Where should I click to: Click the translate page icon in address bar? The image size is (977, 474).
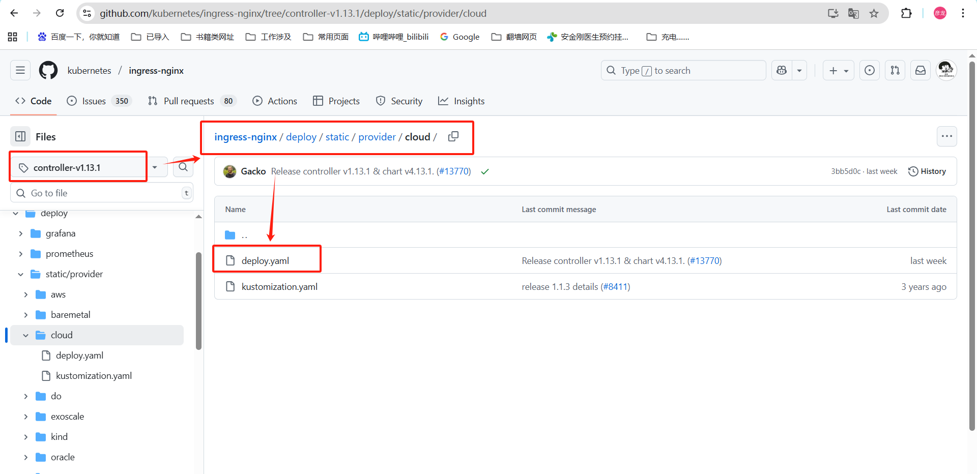point(853,13)
